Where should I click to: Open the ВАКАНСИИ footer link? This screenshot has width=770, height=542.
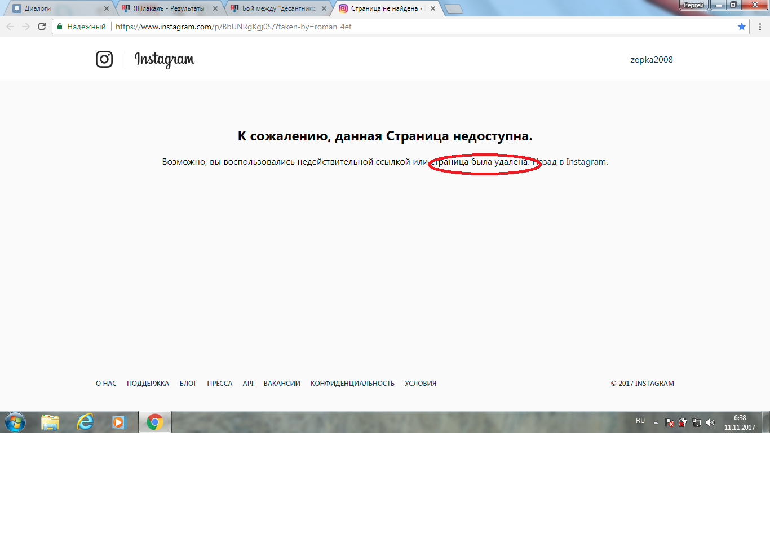tap(282, 384)
